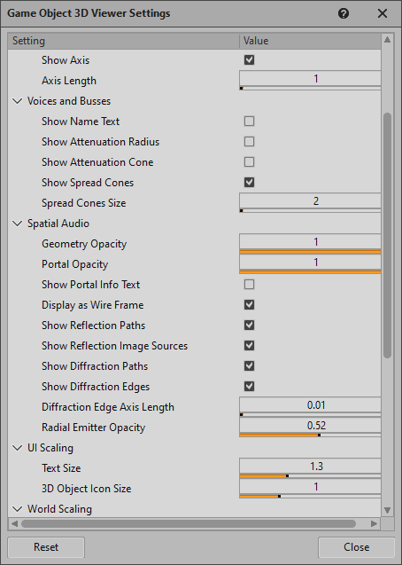The image size is (402, 565).
Task: Click the Reset button
Action: (x=46, y=547)
